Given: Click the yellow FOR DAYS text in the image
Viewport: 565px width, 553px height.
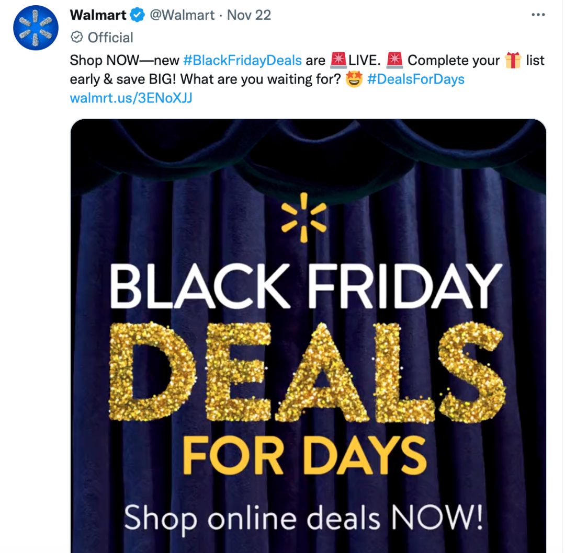Looking at the screenshot, I should coord(304,455).
